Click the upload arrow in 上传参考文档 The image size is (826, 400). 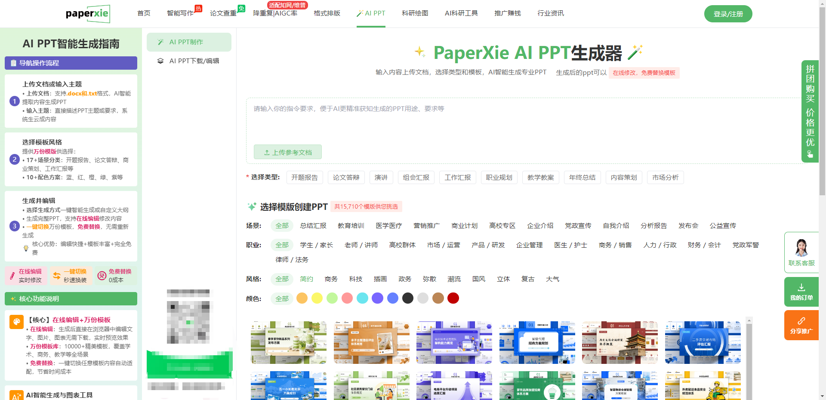point(267,153)
